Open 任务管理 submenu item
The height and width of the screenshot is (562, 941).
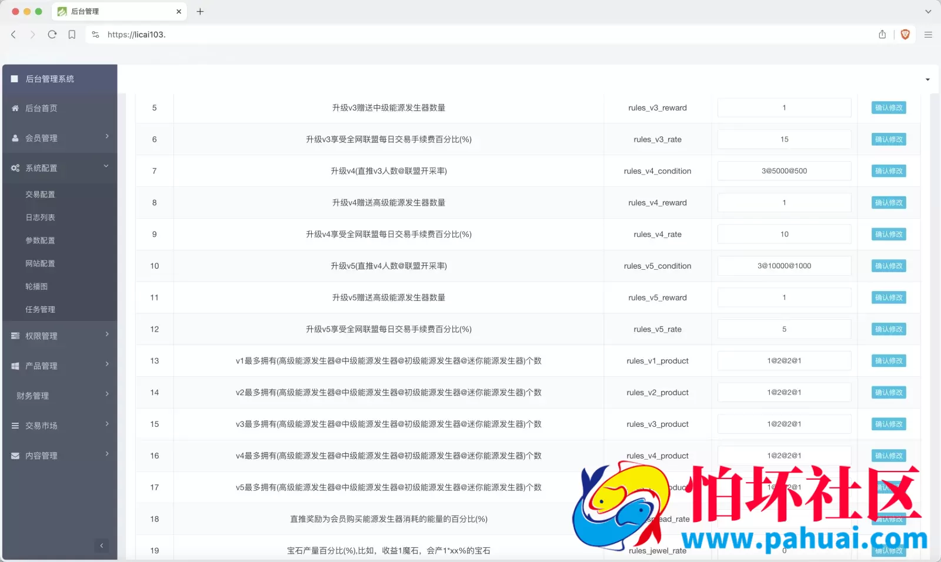click(x=40, y=309)
